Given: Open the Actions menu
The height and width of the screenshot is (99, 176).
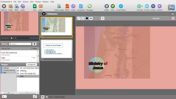Looking at the screenshot, I should (x=26, y=2).
